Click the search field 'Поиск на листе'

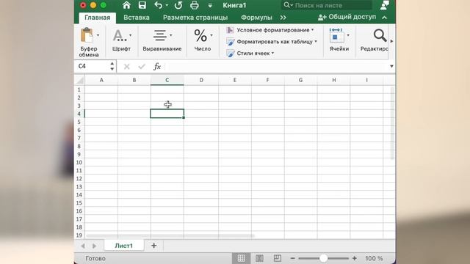click(x=328, y=5)
